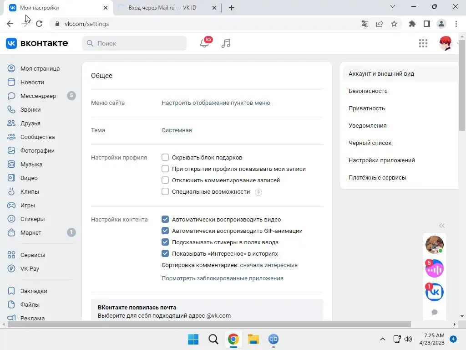
Task: Click the Друзья people icon
Action: (11, 123)
